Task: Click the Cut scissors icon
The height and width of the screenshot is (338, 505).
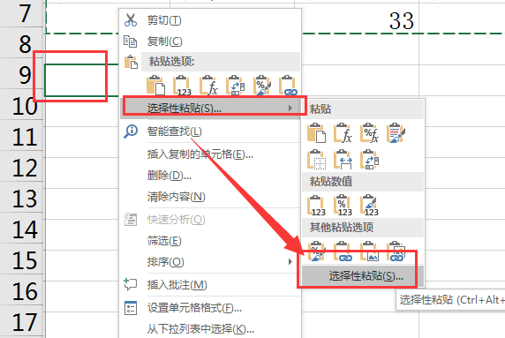Action: point(131,20)
